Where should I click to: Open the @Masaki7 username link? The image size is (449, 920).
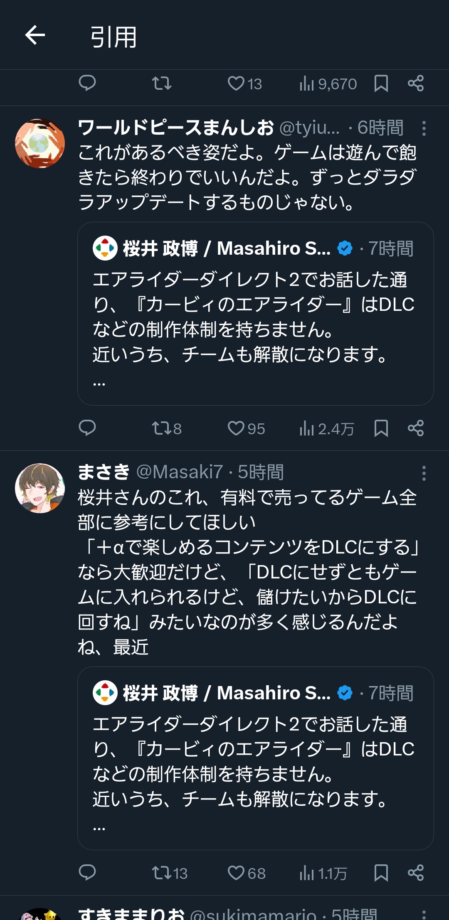pyautogui.click(x=180, y=472)
